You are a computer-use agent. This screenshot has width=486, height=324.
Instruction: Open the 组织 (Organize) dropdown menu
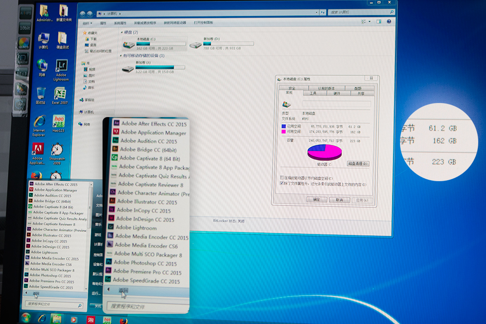(x=87, y=23)
